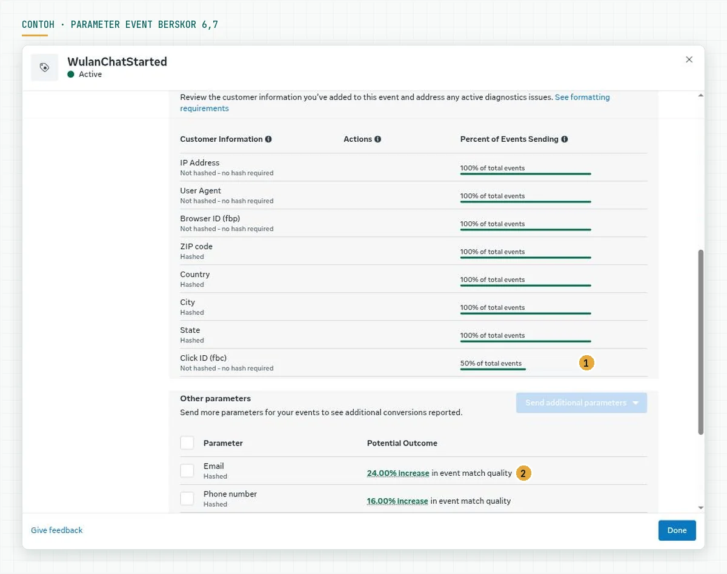The width and height of the screenshot is (727, 574).
Task: Click the Give feedback link
Action: pyautogui.click(x=57, y=530)
